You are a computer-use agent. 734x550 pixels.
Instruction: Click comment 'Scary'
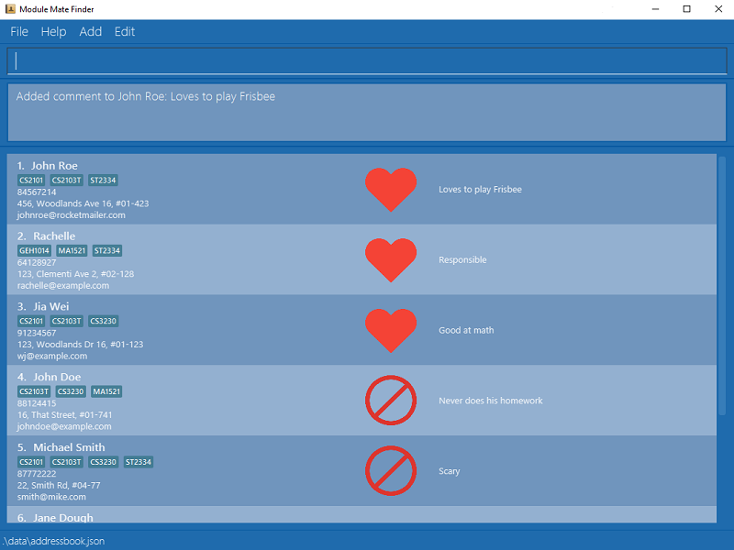tap(449, 471)
